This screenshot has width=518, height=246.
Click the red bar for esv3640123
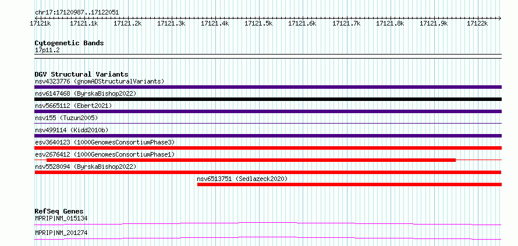268,148
